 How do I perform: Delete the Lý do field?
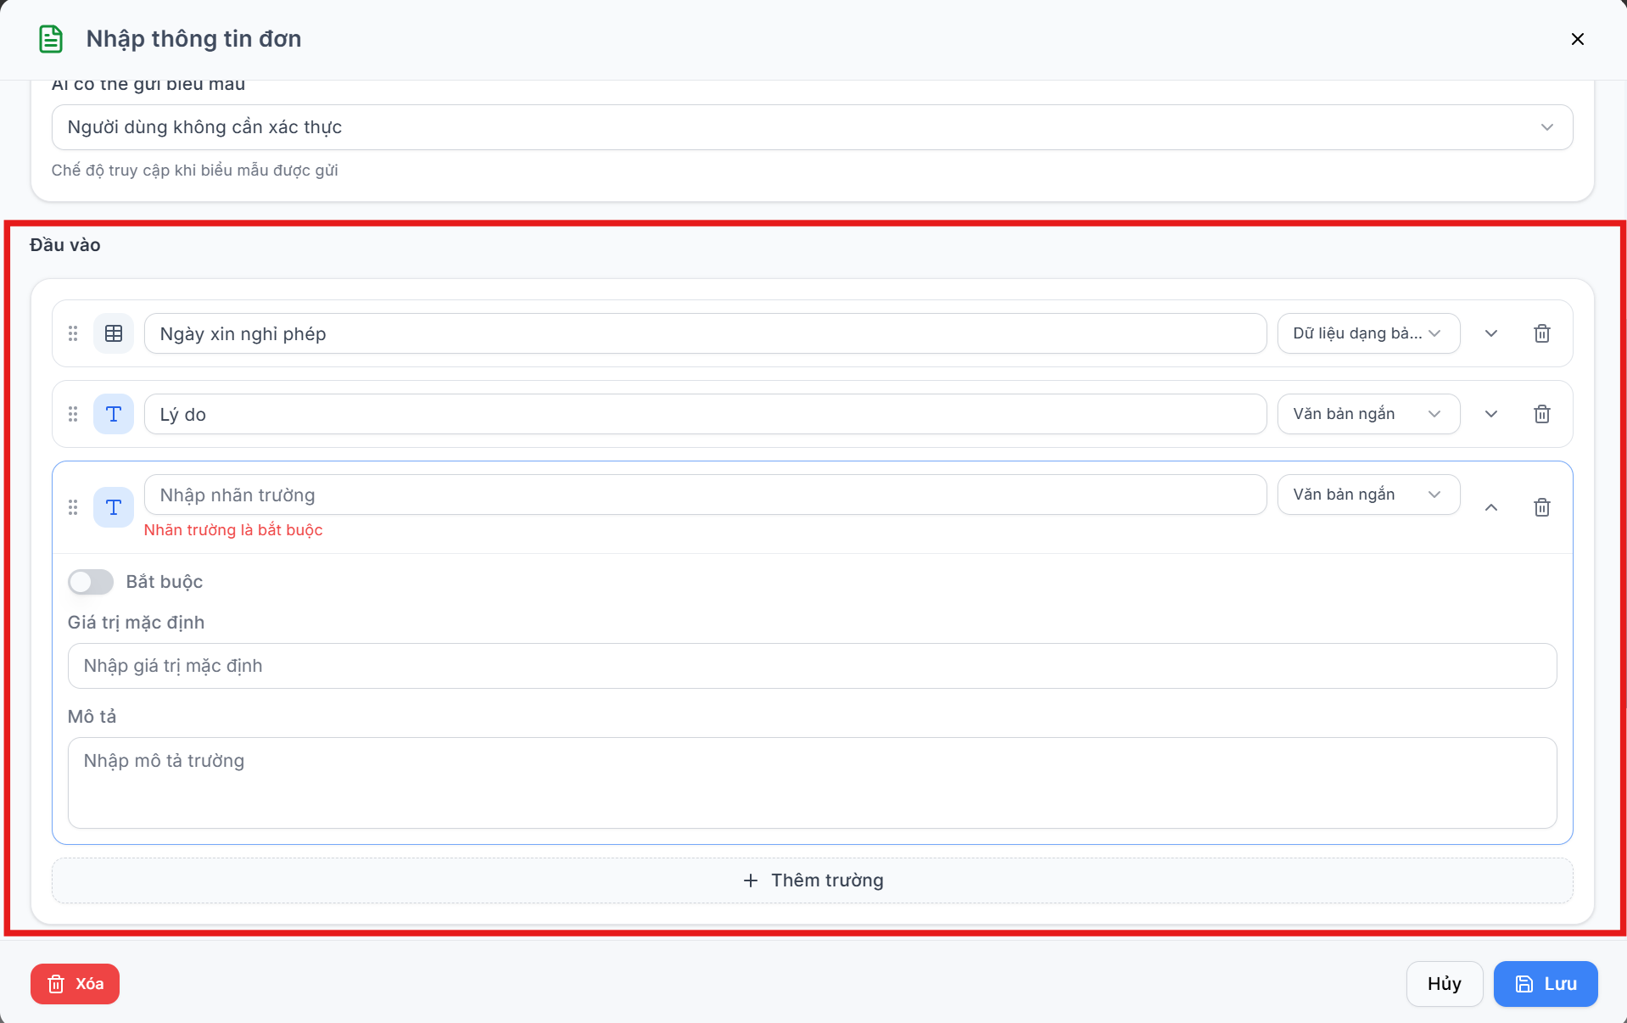click(x=1541, y=414)
